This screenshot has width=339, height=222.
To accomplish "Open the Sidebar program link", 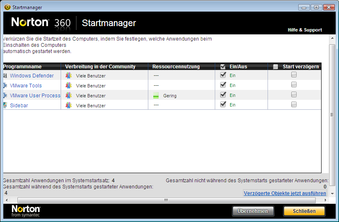I will 19,105.
